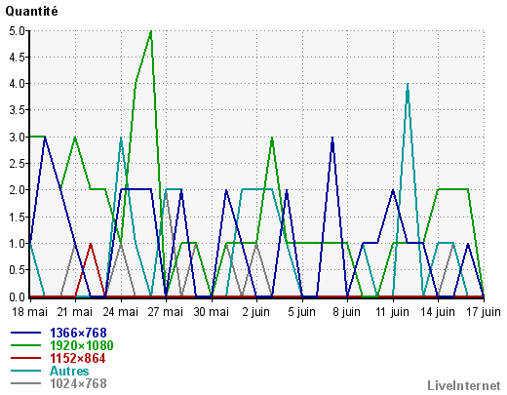Click the 18 mai axis label
This screenshot has width=507, height=395.
(29, 312)
